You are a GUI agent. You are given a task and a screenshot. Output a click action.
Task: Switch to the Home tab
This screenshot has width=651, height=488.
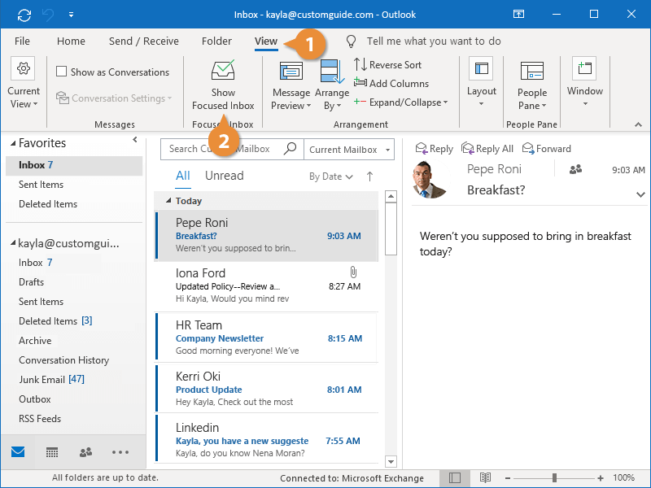point(71,41)
